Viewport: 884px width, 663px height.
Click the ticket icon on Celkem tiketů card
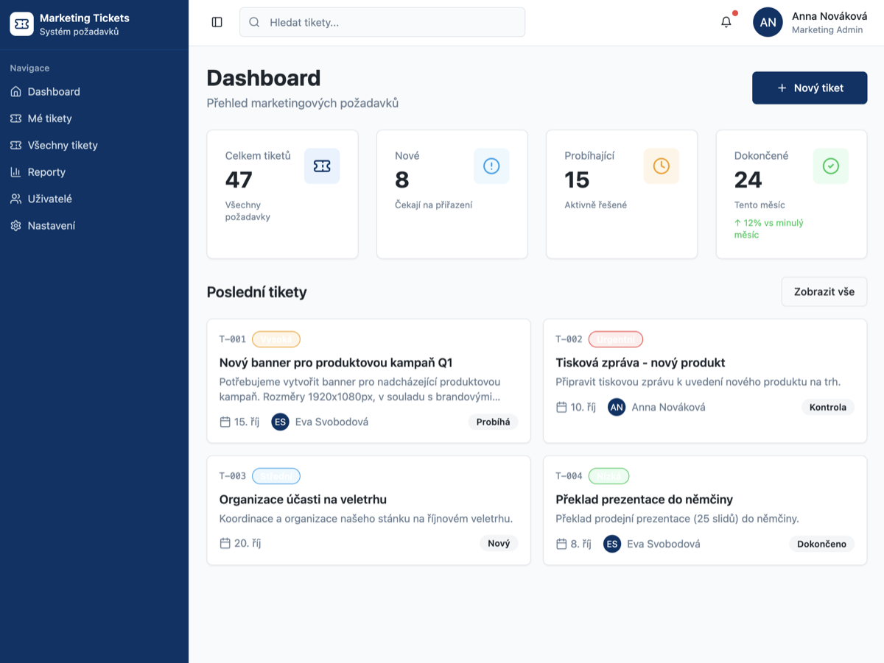pyautogui.click(x=322, y=166)
